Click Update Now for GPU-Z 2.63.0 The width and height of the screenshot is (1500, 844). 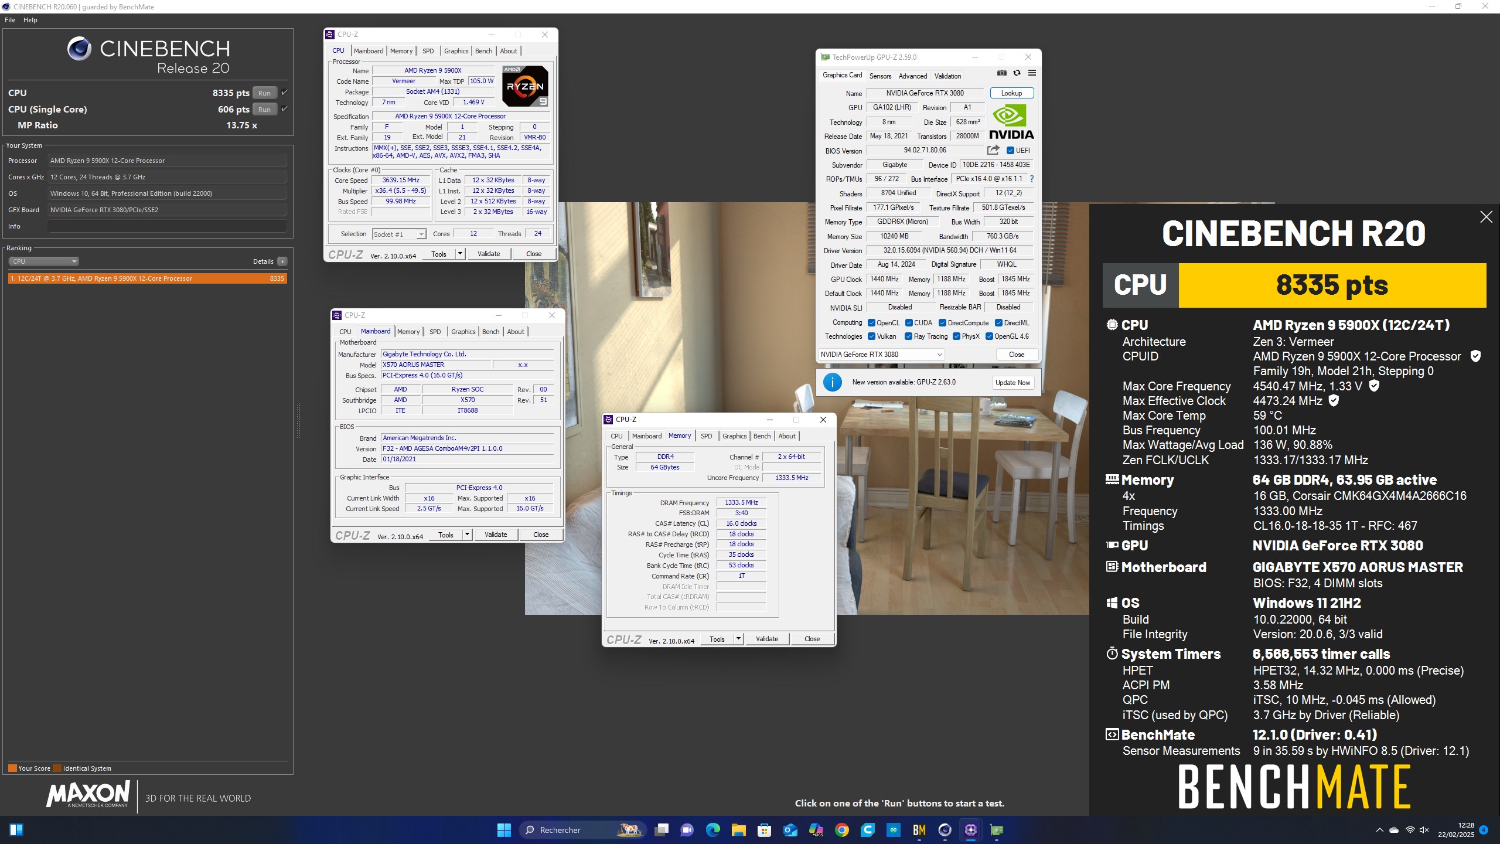1012,383
